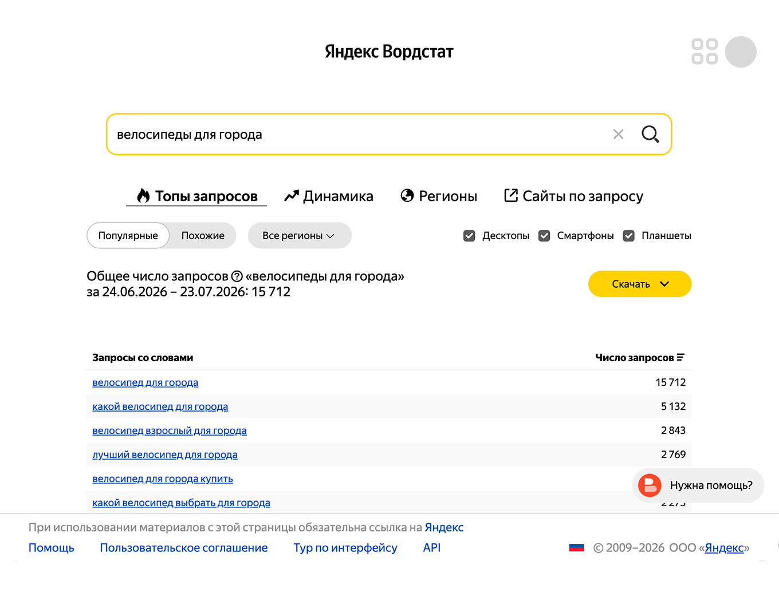Viewport: 779px width, 591px height.
Task: Open query какой велосипед выбрать для города
Action: pos(182,503)
